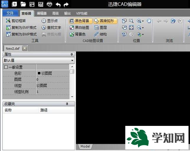Switch to the 高级 tab

(56, 13)
